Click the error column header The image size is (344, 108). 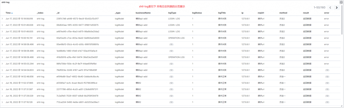click(327, 13)
